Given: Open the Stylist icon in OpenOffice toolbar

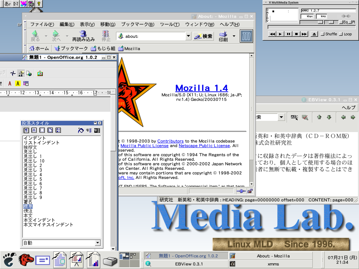Looking at the screenshot, I should [x=21, y=74].
